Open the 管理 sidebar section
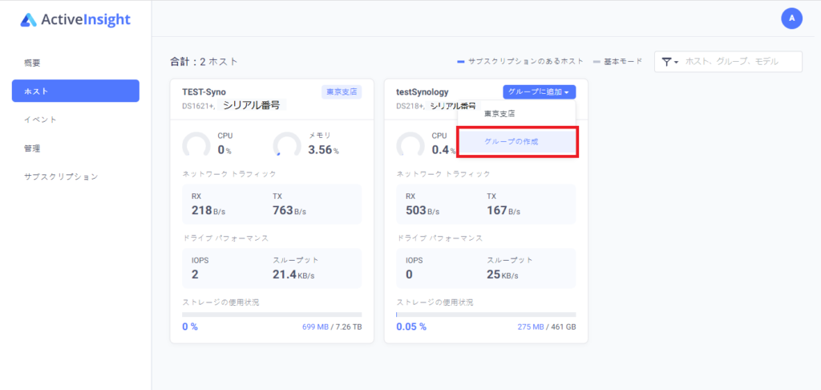This screenshot has height=390, width=821. pyautogui.click(x=32, y=148)
